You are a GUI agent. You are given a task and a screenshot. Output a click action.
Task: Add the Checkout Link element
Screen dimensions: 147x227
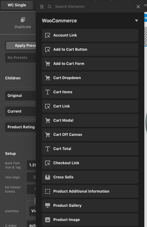click(x=90, y=163)
